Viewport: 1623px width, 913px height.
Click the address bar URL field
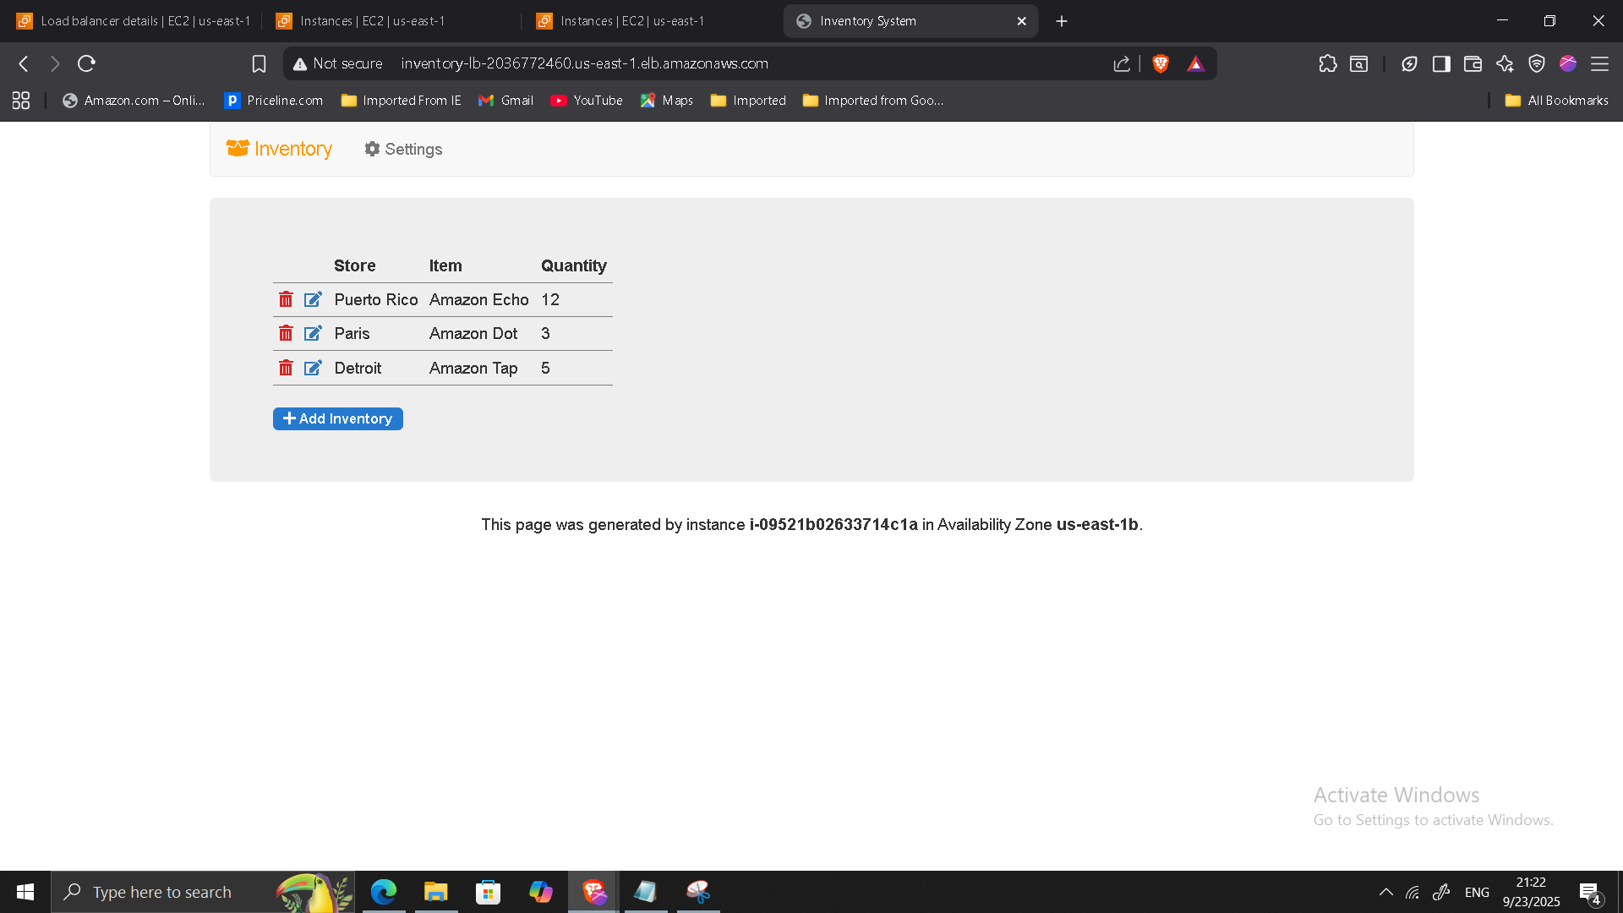[584, 63]
